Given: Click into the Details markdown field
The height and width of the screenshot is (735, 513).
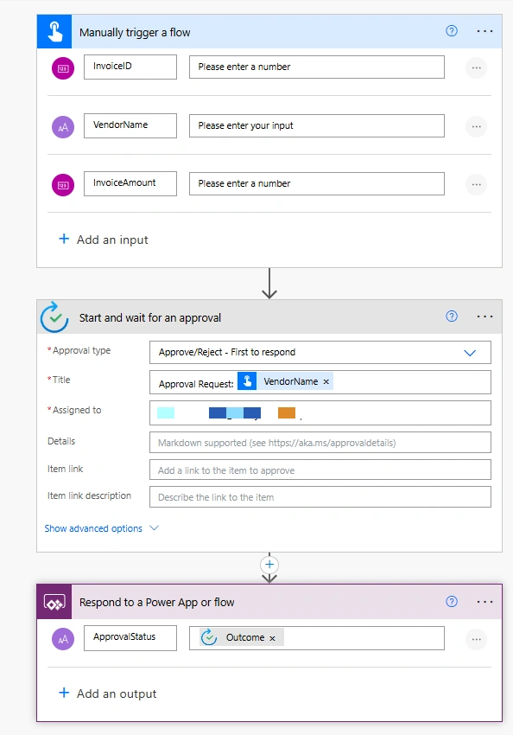Looking at the screenshot, I should (320, 443).
